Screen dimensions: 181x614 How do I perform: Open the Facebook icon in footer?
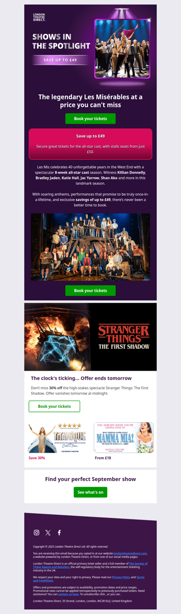(59, 532)
